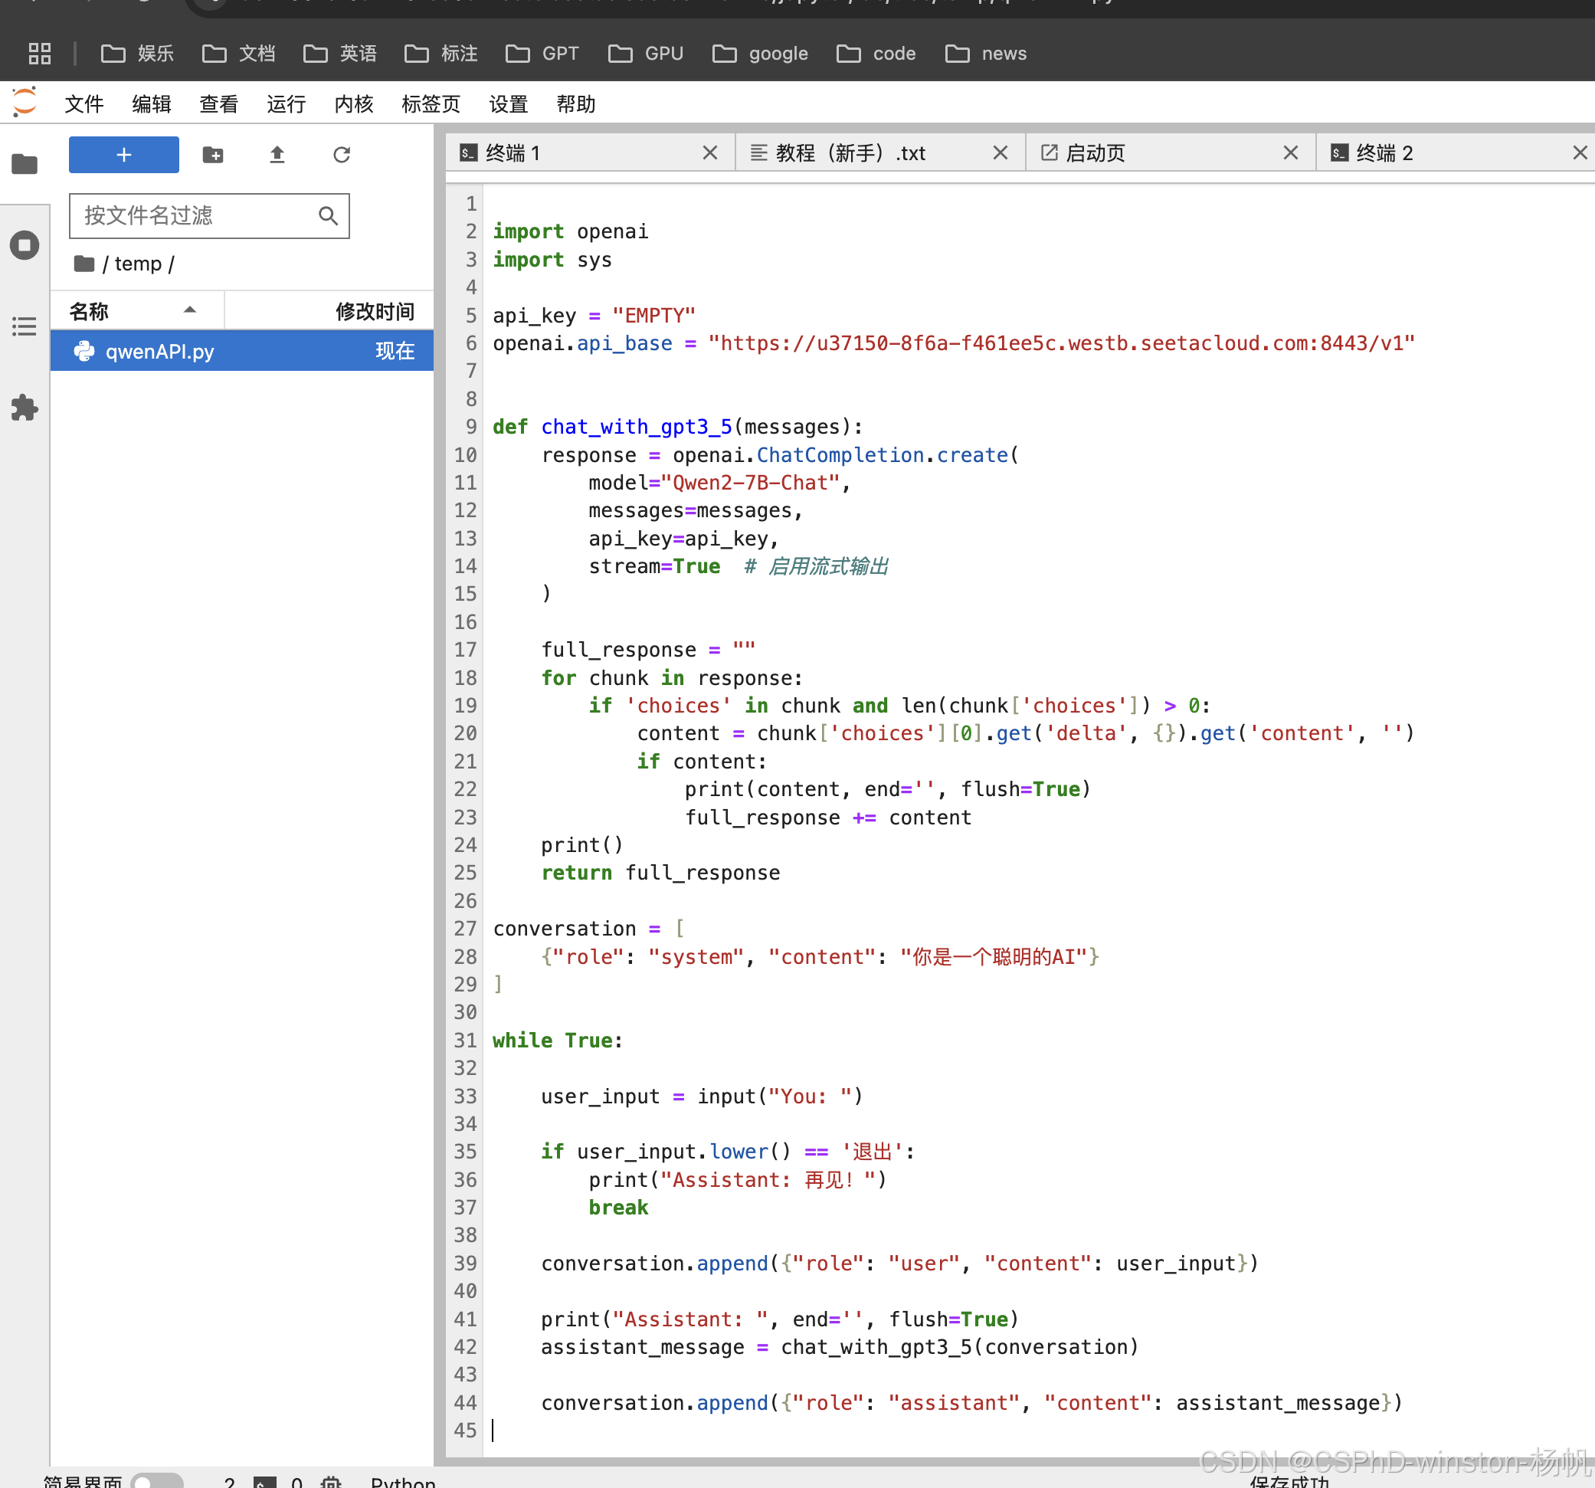
Task: Click the blue new launcher plus button
Action: pyautogui.click(x=123, y=154)
